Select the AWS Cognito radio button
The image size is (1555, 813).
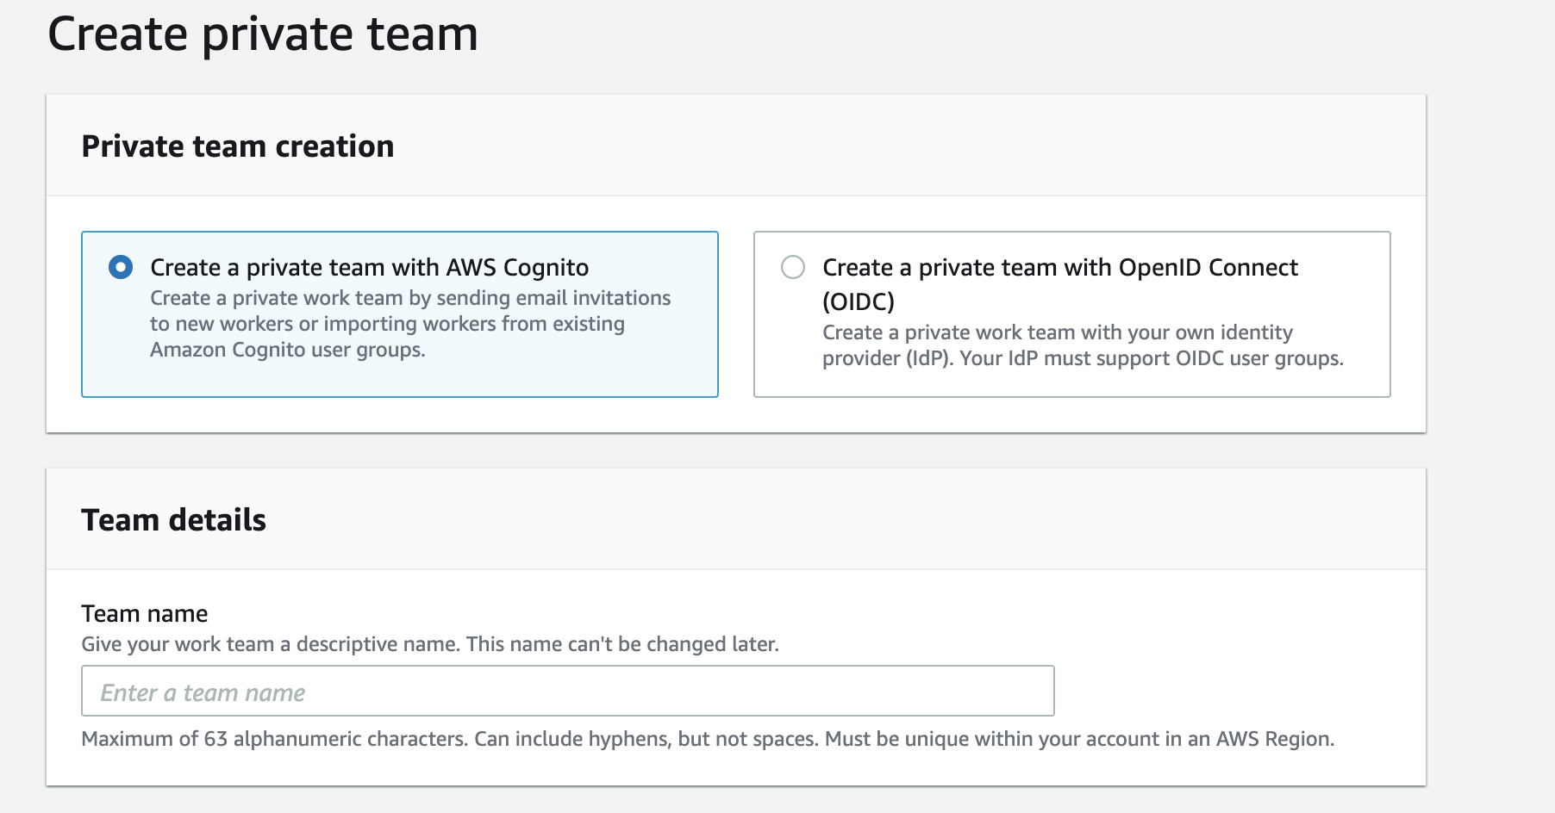(x=121, y=267)
